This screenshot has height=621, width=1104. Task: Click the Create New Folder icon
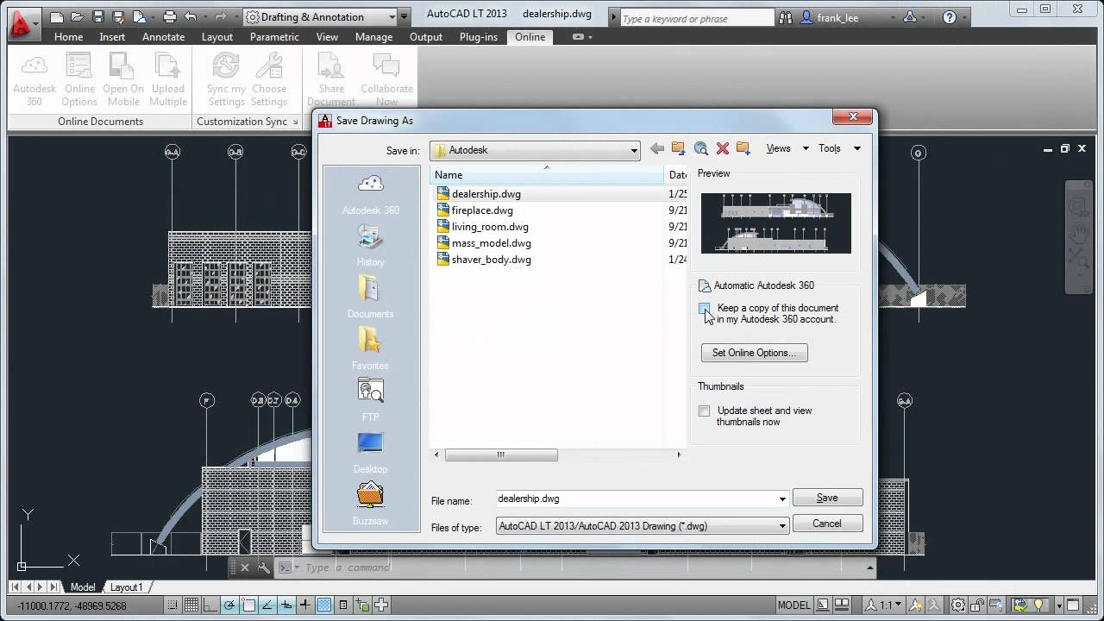(x=743, y=148)
